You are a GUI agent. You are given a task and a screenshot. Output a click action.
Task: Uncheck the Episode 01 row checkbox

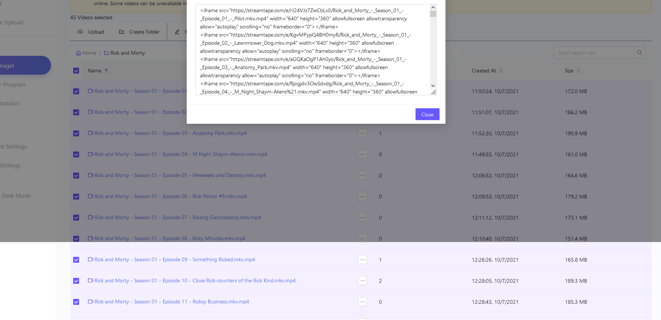coord(76,91)
